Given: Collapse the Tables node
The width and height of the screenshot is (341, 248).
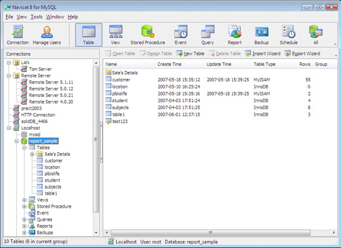Looking at the screenshot, I should point(24,148).
